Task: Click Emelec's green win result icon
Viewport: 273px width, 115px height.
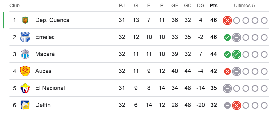Action: click(x=228, y=37)
